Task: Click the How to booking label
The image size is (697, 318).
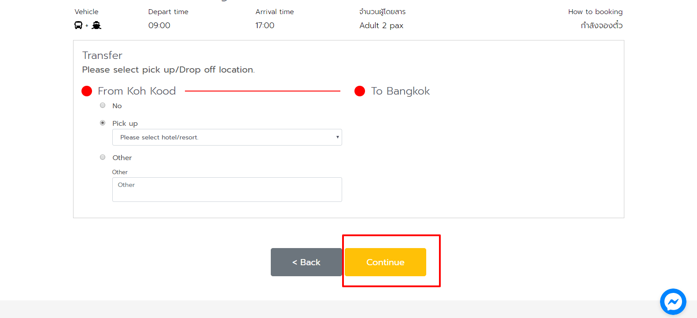Action: [x=595, y=12]
